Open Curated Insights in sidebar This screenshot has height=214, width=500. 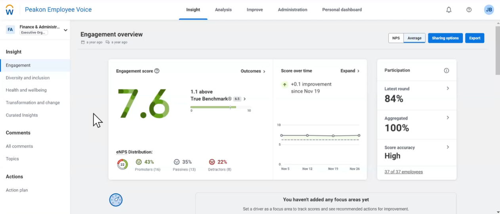[x=22, y=116]
